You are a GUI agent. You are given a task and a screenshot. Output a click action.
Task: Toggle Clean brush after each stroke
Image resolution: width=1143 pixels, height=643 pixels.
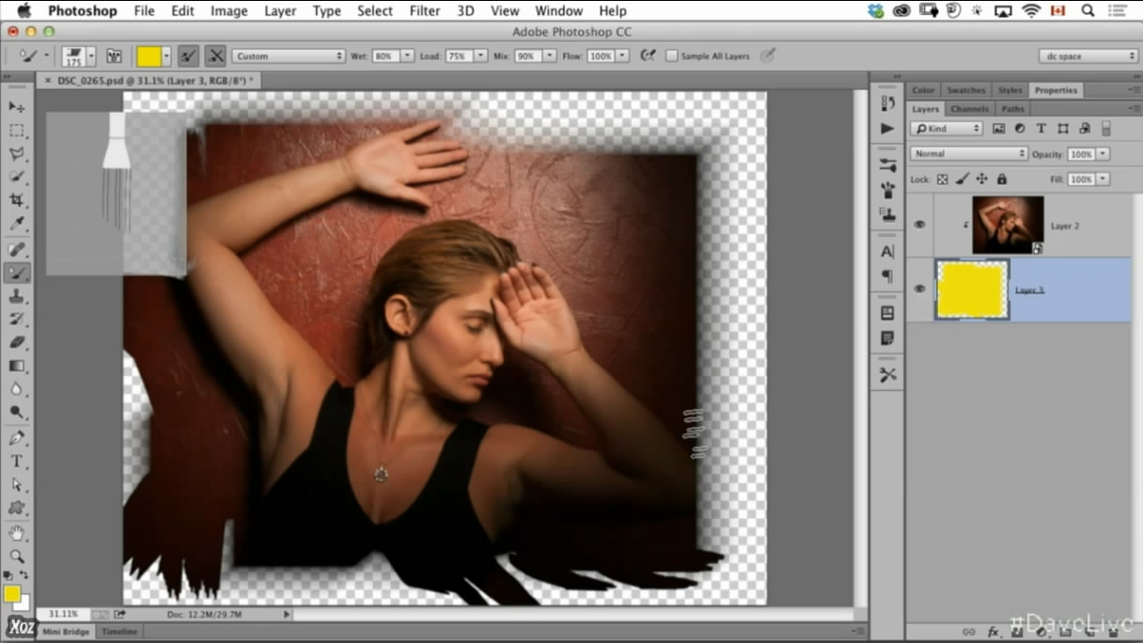[x=215, y=56]
